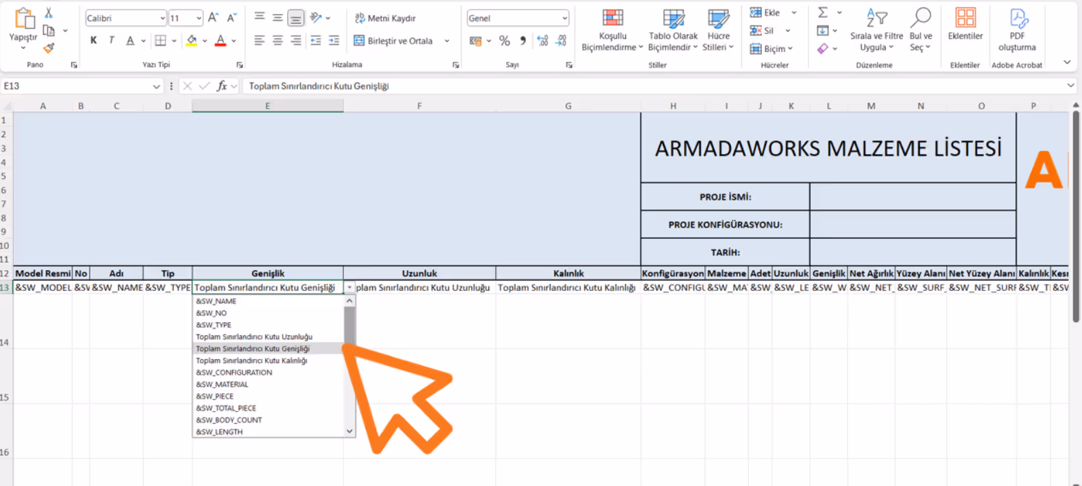The image size is (1082, 486).
Task: Select the Format Painter brush icon
Action: click(49, 48)
